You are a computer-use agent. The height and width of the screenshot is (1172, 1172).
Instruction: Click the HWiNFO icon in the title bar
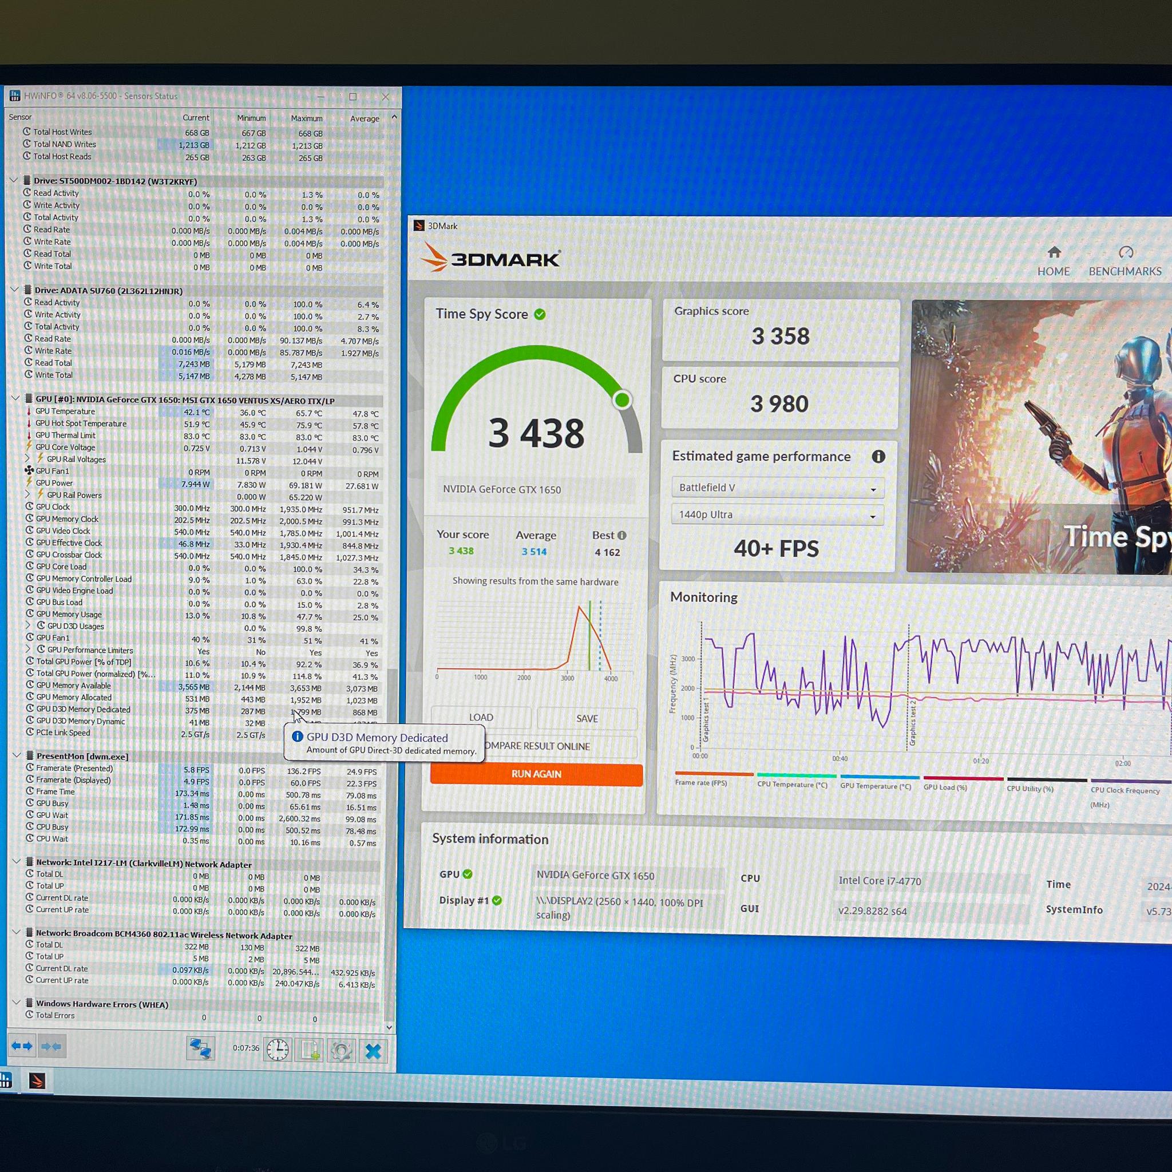coord(14,95)
